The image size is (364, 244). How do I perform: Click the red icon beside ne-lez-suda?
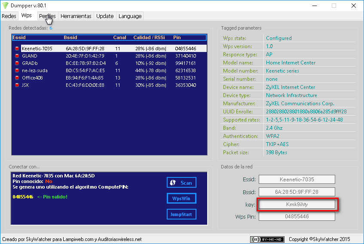click(17, 70)
